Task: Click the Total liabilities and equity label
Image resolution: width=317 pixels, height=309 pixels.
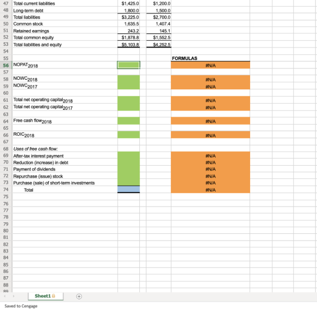Action: point(37,45)
